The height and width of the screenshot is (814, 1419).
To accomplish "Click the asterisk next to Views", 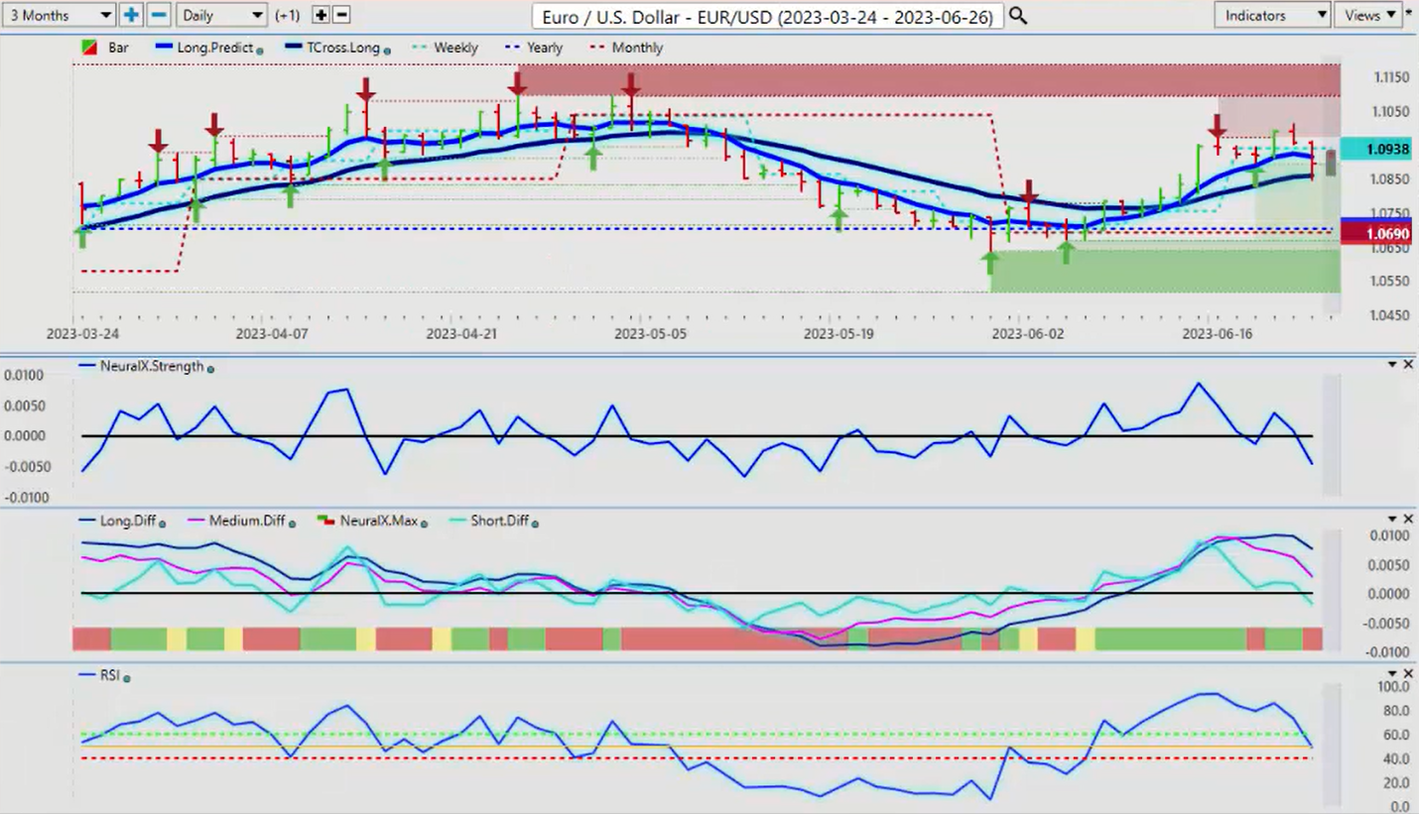I will [1409, 13].
